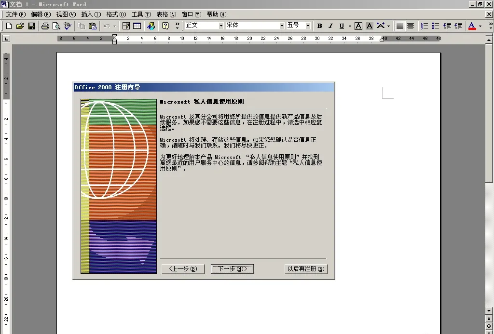
Task: Click the 上一步 back button
Action: [x=183, y=269]
